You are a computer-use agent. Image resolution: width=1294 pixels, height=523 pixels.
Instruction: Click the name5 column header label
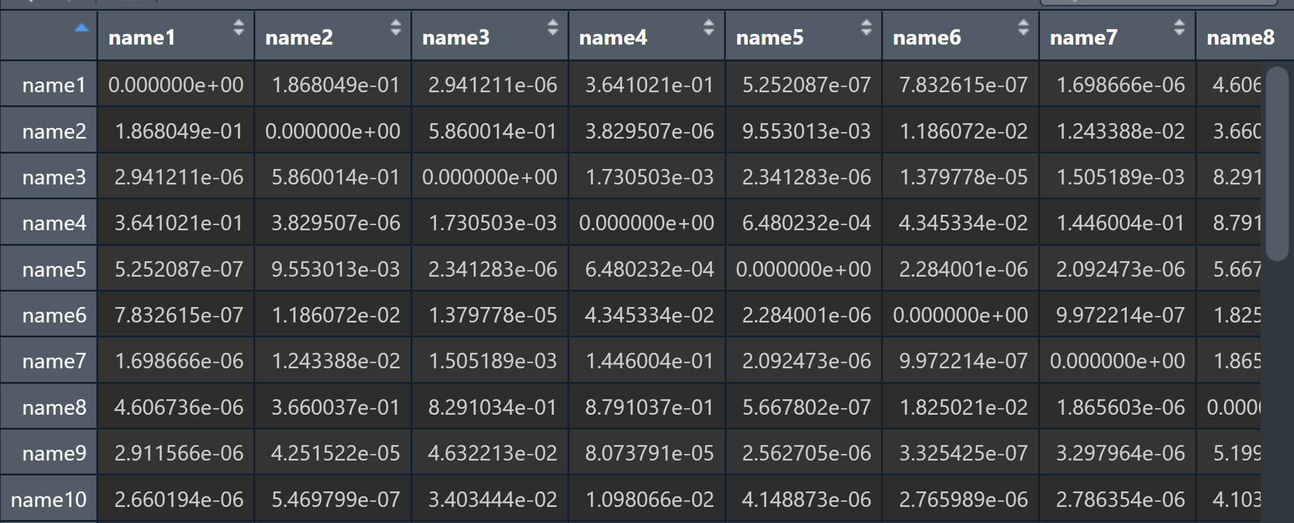pos(770,37)
